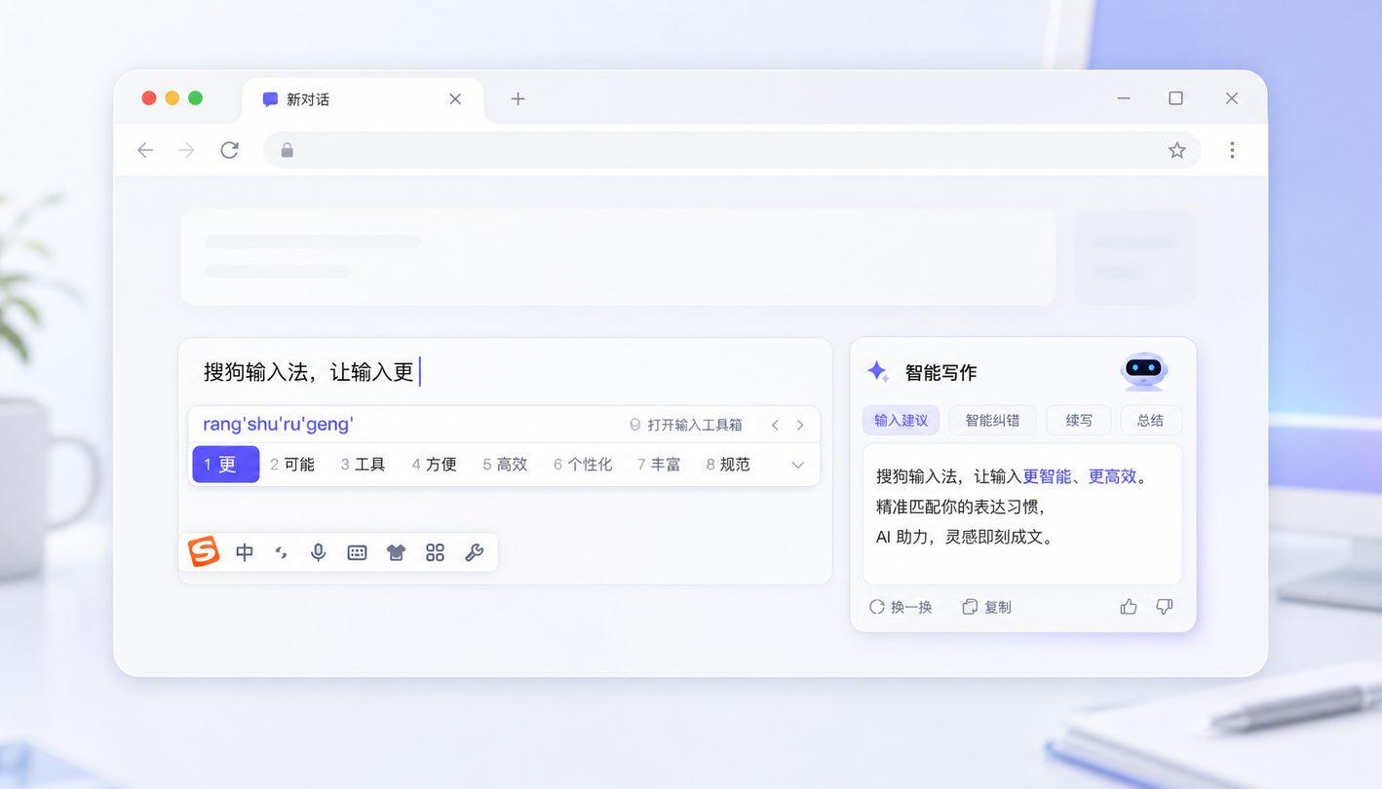This screenshot has width=1382, height=789.
Task: Click the sparkle icon beside 智能写作
Action: [878, 371]
